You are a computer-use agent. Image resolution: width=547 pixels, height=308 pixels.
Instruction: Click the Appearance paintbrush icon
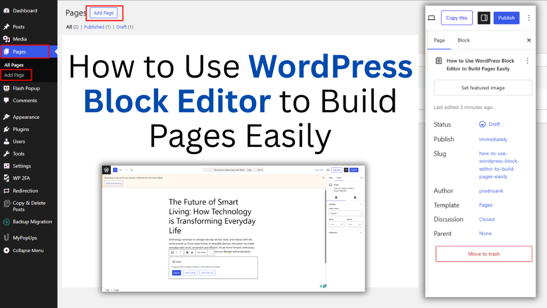[x=7, y=116]
